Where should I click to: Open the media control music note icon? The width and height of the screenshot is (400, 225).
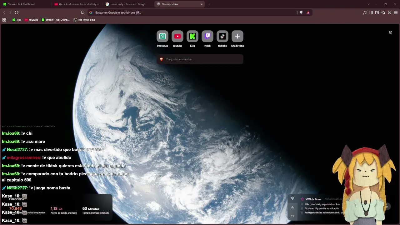pyautogui.click(x=364, y=12)
